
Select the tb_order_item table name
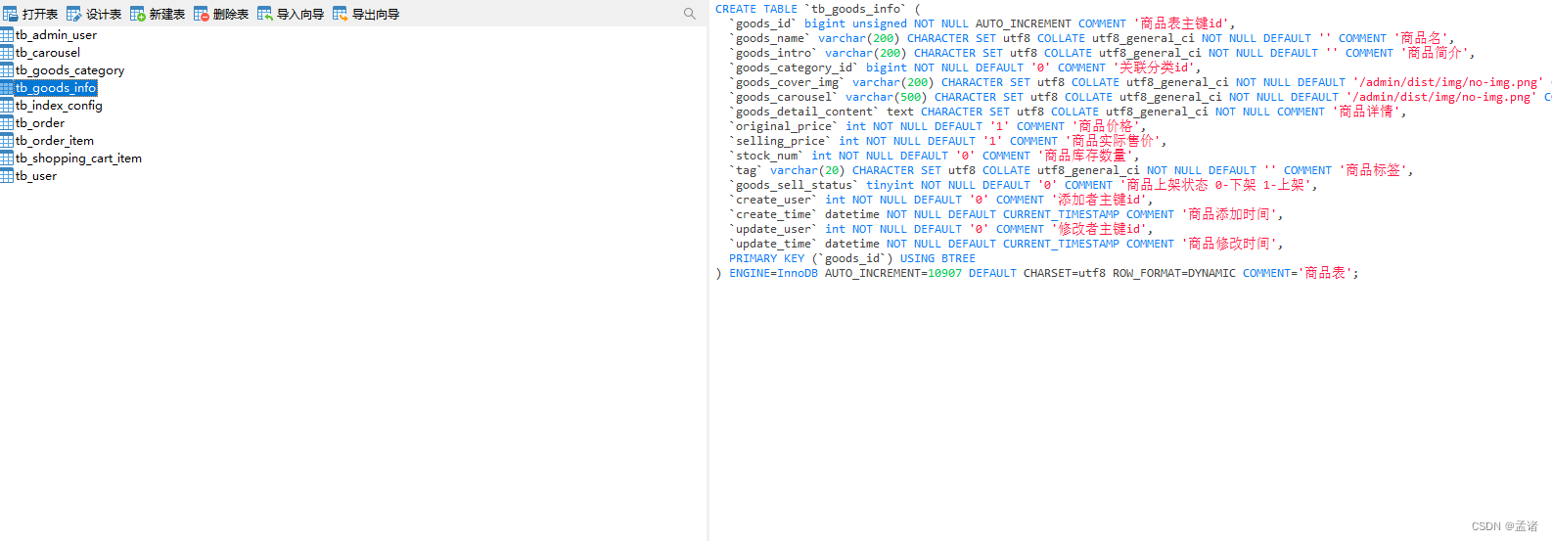pyautogui.click(x=55, y=141)
